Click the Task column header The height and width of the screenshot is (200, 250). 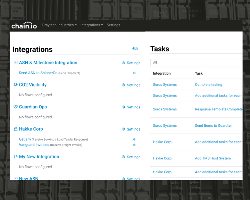199,73
